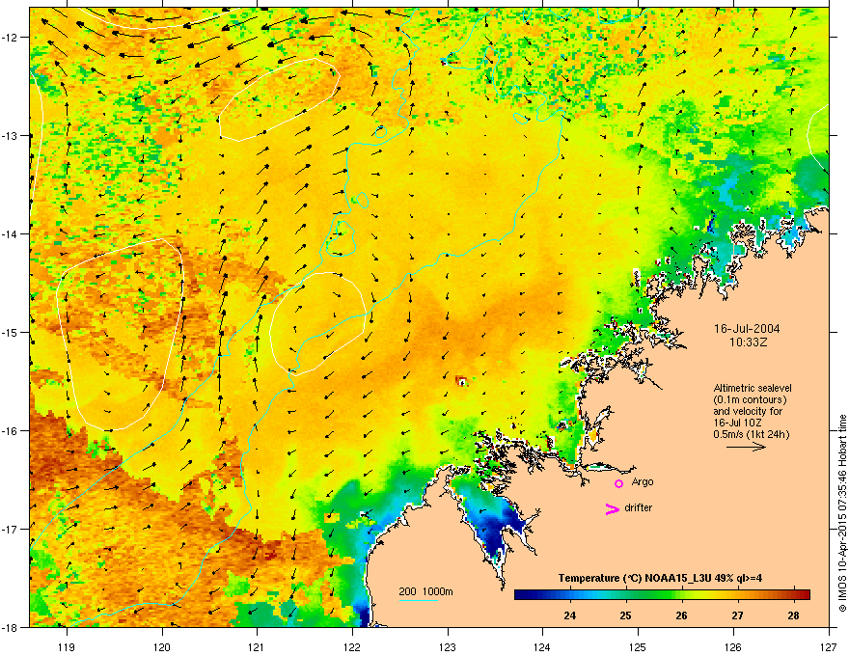This screenshot has width=849, height=656.
Task: Click the longitude 120 axis label
Action: [x=162, y=646]
